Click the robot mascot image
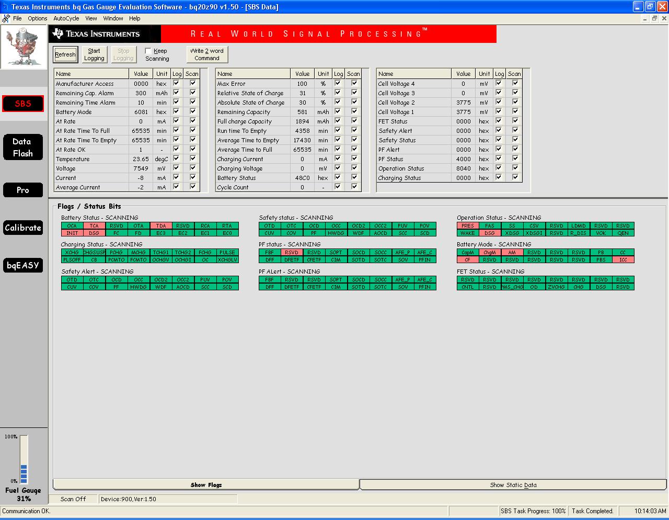 [24, 47]
